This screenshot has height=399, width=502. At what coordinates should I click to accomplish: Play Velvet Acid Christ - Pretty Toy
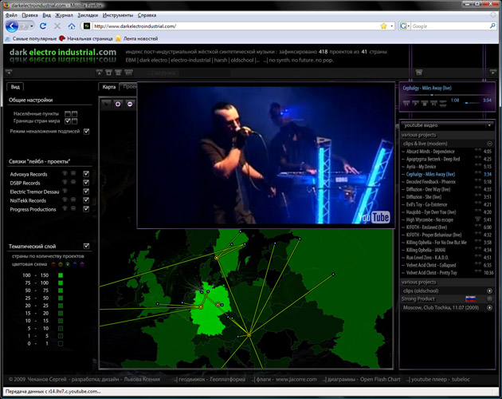point(432,273)
